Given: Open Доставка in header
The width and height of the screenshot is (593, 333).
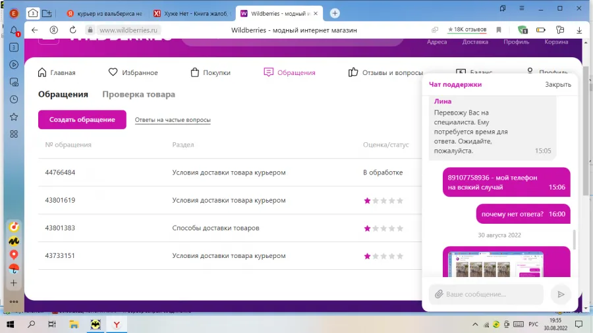Looking at the screenshot, I should tap(475, 42).
